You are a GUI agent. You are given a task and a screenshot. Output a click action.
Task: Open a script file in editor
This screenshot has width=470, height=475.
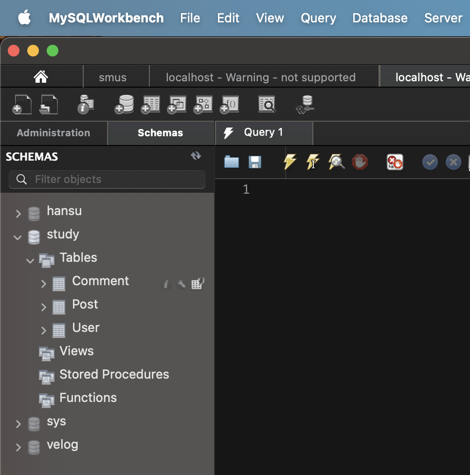pos(232,162)
